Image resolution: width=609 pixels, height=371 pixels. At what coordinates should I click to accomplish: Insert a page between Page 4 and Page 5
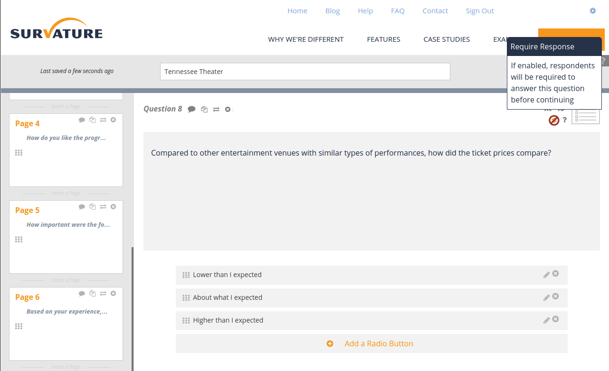66,193
